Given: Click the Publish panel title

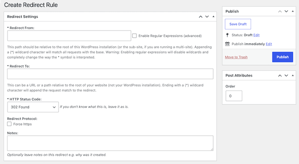Looking at the screenshot, I should [x=232, y=11].
